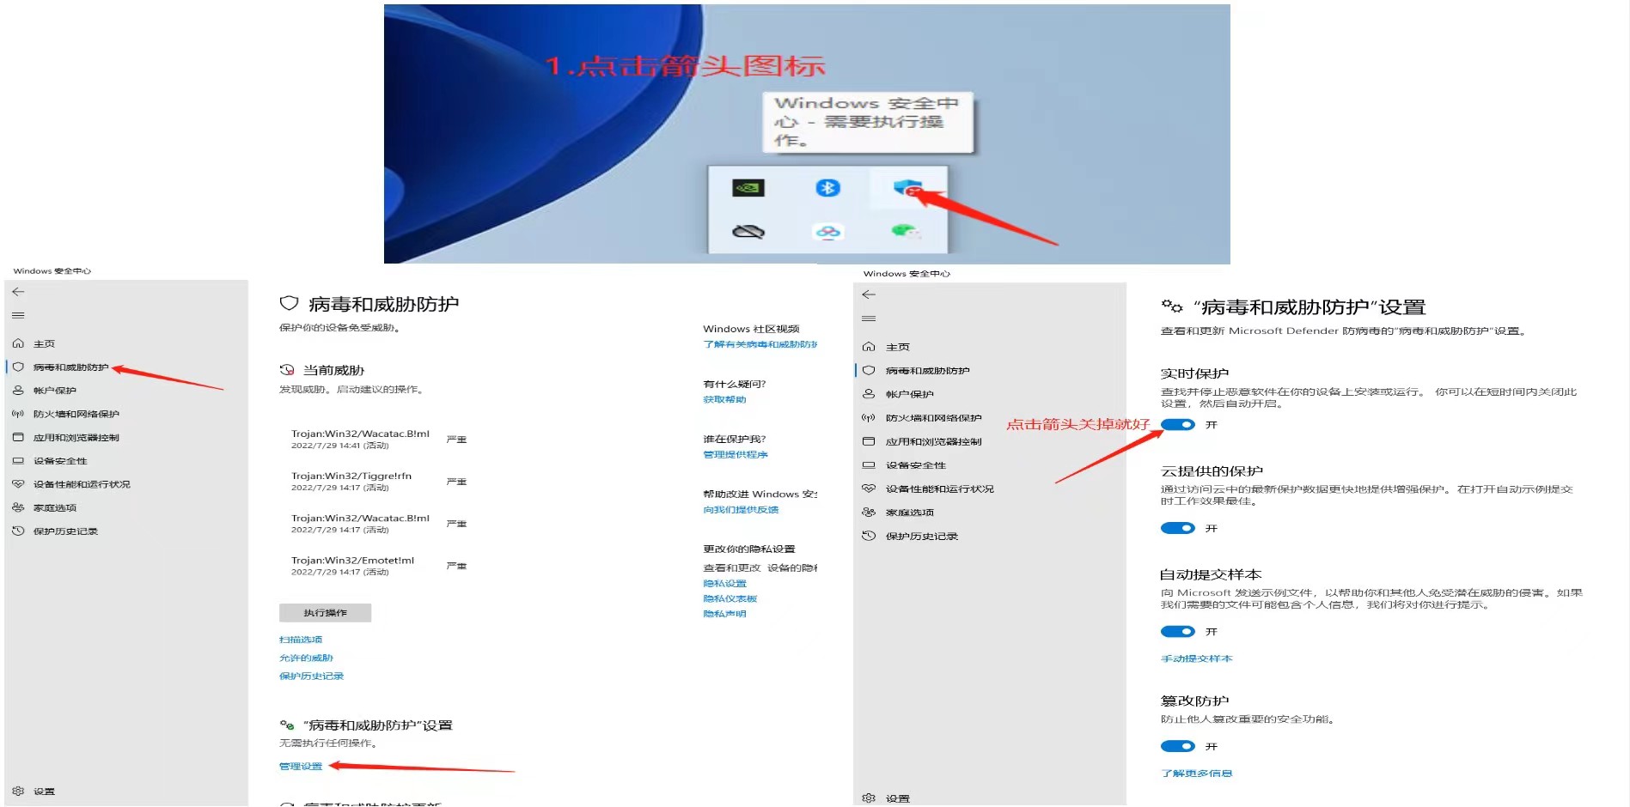1630x807 pixels.
Task: Expand the Trojan:Win32/Tiggre!rfn threat entry
Action: click(x=351, y=481)
